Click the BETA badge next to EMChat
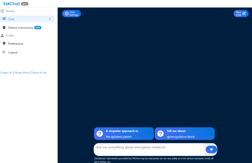252x163 pixels. [x=25, y=4]
